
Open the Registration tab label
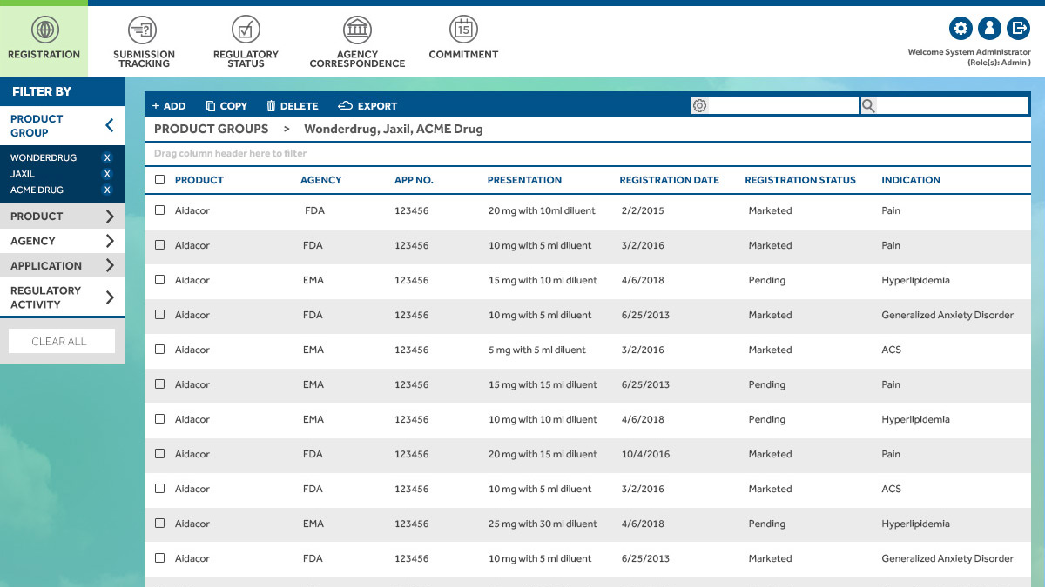click(x=44, y=54)
